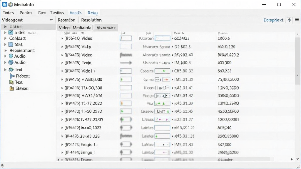Open the Coccrte dropdown with green arrow
This screenshot has width=301, height=169.
point(162,71)
